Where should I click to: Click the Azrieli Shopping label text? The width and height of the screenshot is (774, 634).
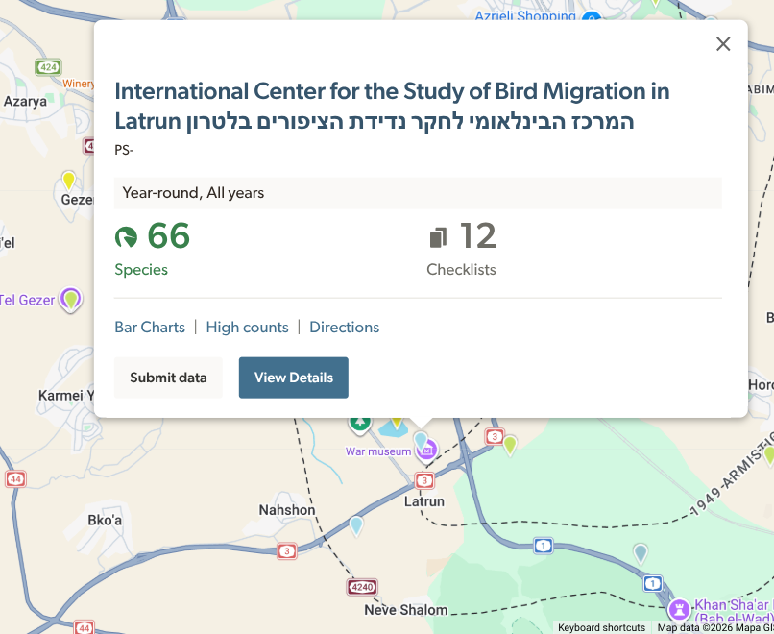(525, 16)
